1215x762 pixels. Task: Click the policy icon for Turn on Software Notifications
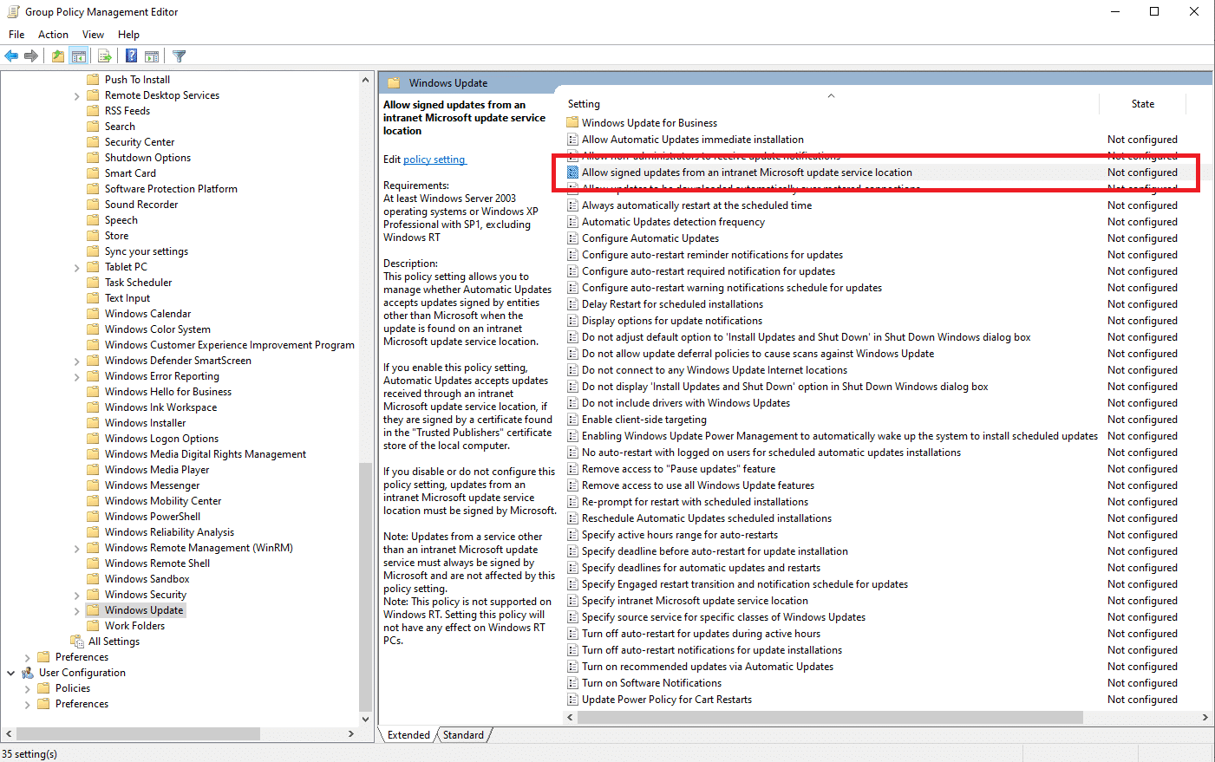point(572,683)
